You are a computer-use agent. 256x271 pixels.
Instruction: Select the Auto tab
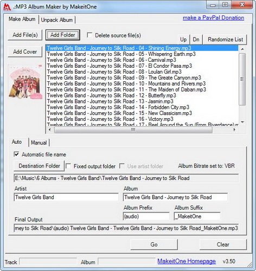pos(17,142)
